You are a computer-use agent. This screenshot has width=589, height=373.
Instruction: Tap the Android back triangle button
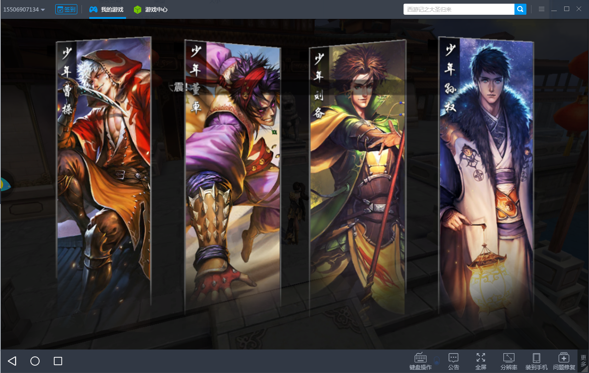(x=12, y=361)
